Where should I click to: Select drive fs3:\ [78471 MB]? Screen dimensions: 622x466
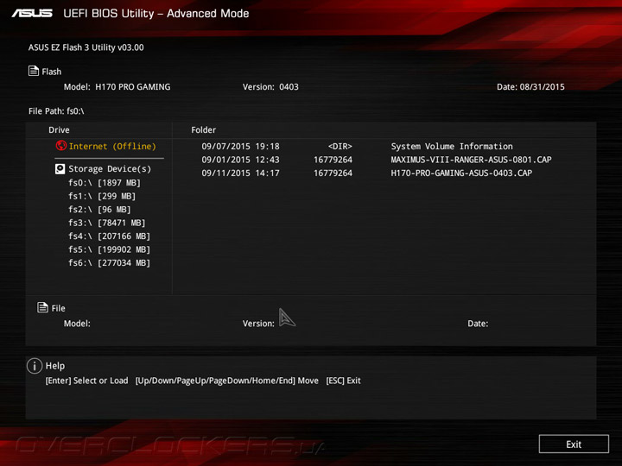pos(107,223)
